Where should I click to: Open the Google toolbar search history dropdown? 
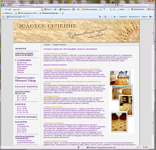pos(42,9)
